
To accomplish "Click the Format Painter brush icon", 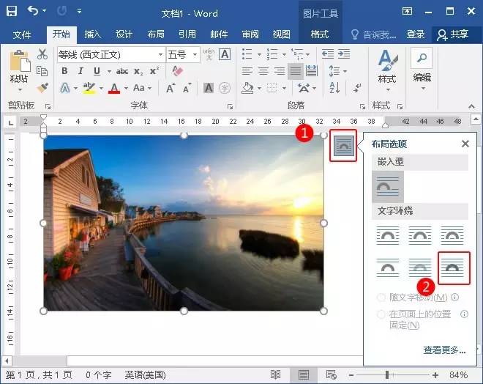I will coord(42,86).
